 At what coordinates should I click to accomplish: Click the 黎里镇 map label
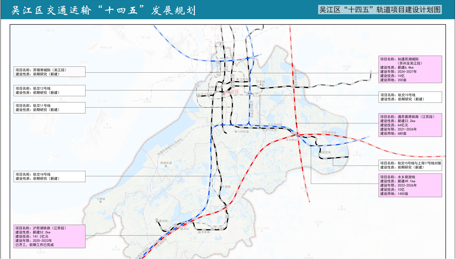coord(327,152)
